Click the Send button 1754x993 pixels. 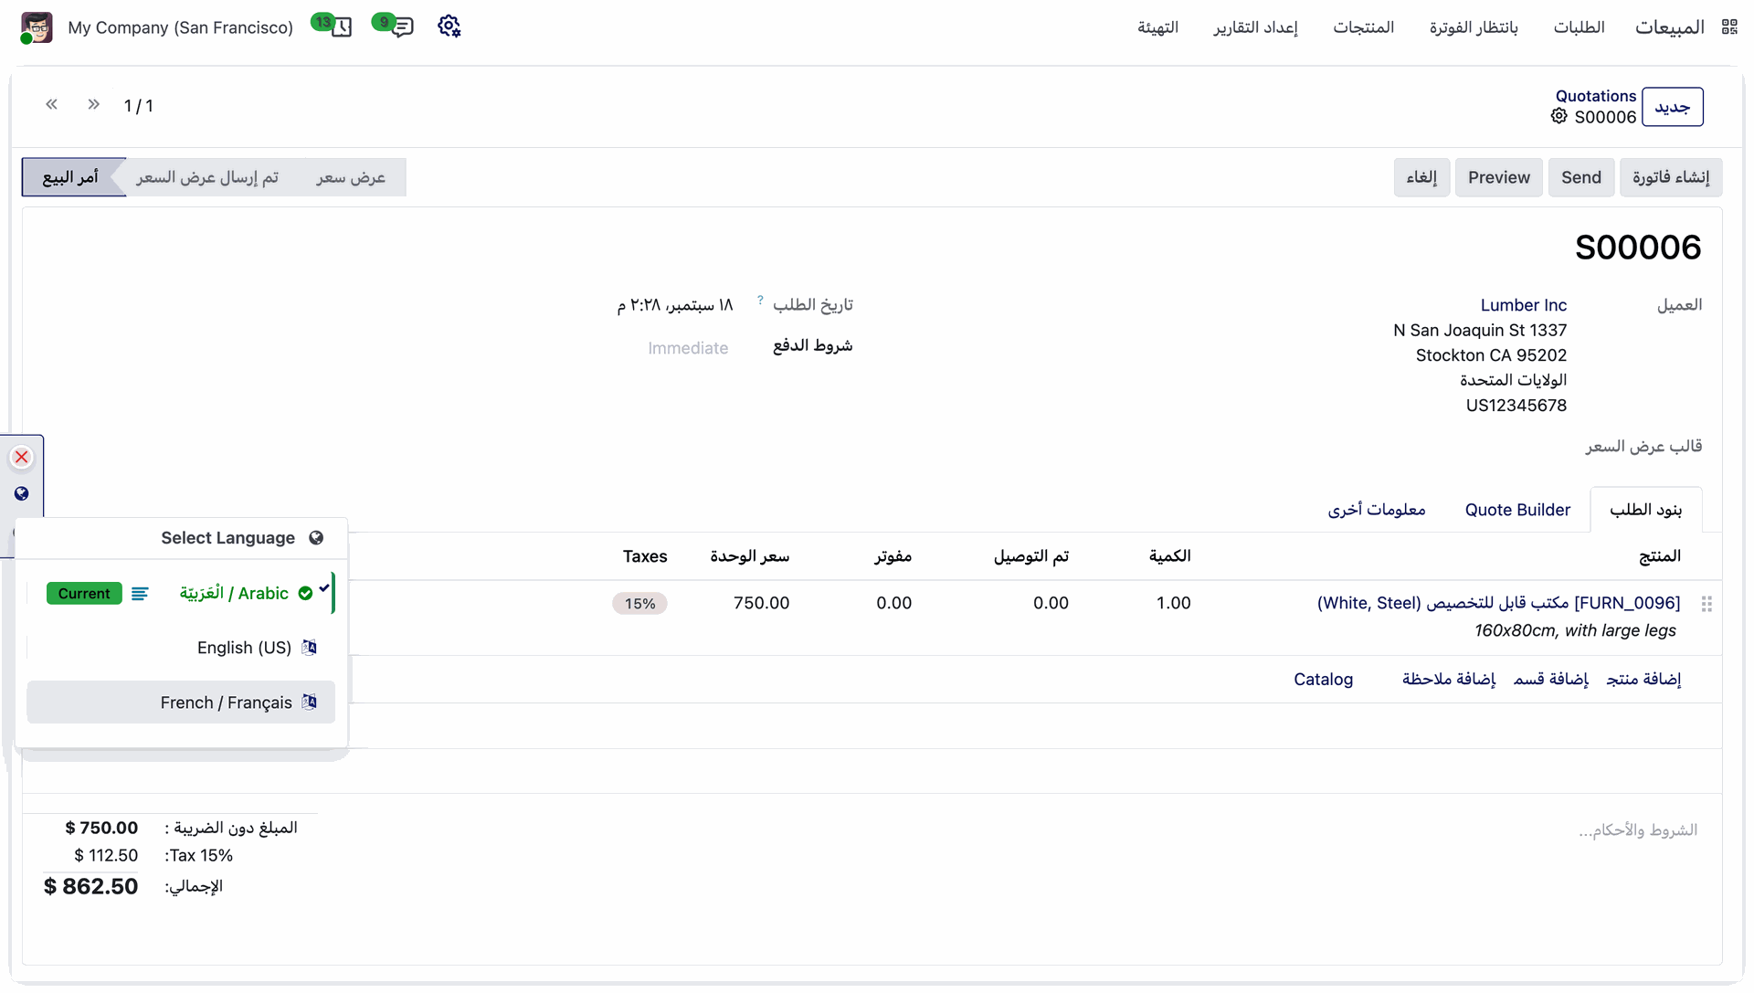(1580, 177)
